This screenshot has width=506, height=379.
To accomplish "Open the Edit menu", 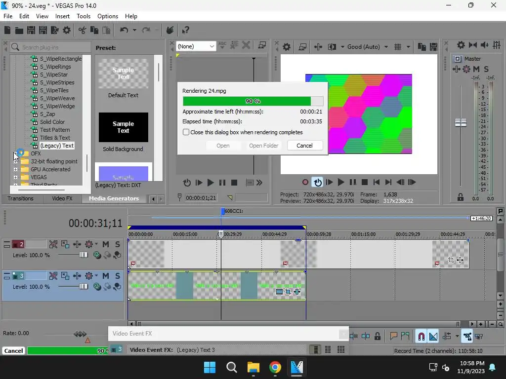I will coord(24,16).
